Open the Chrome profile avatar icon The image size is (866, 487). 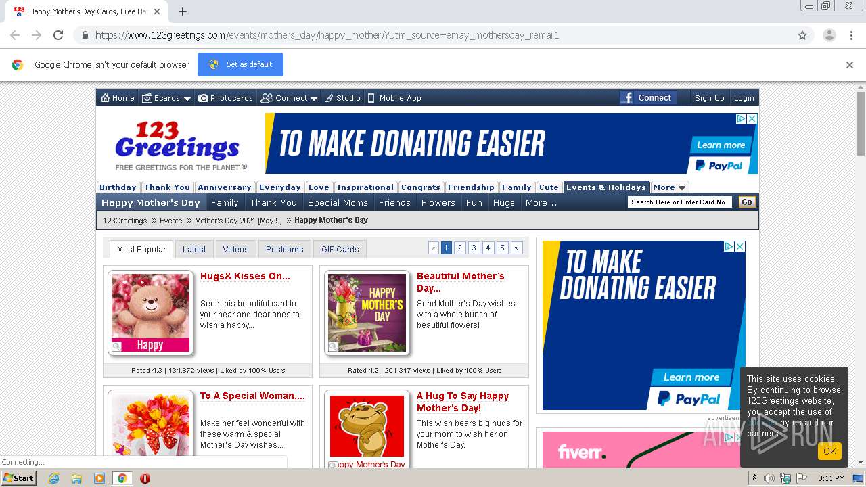pyautogui.click(x=829, y=35)
